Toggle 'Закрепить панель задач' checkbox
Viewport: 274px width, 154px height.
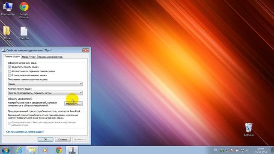[x=9, y=67]
